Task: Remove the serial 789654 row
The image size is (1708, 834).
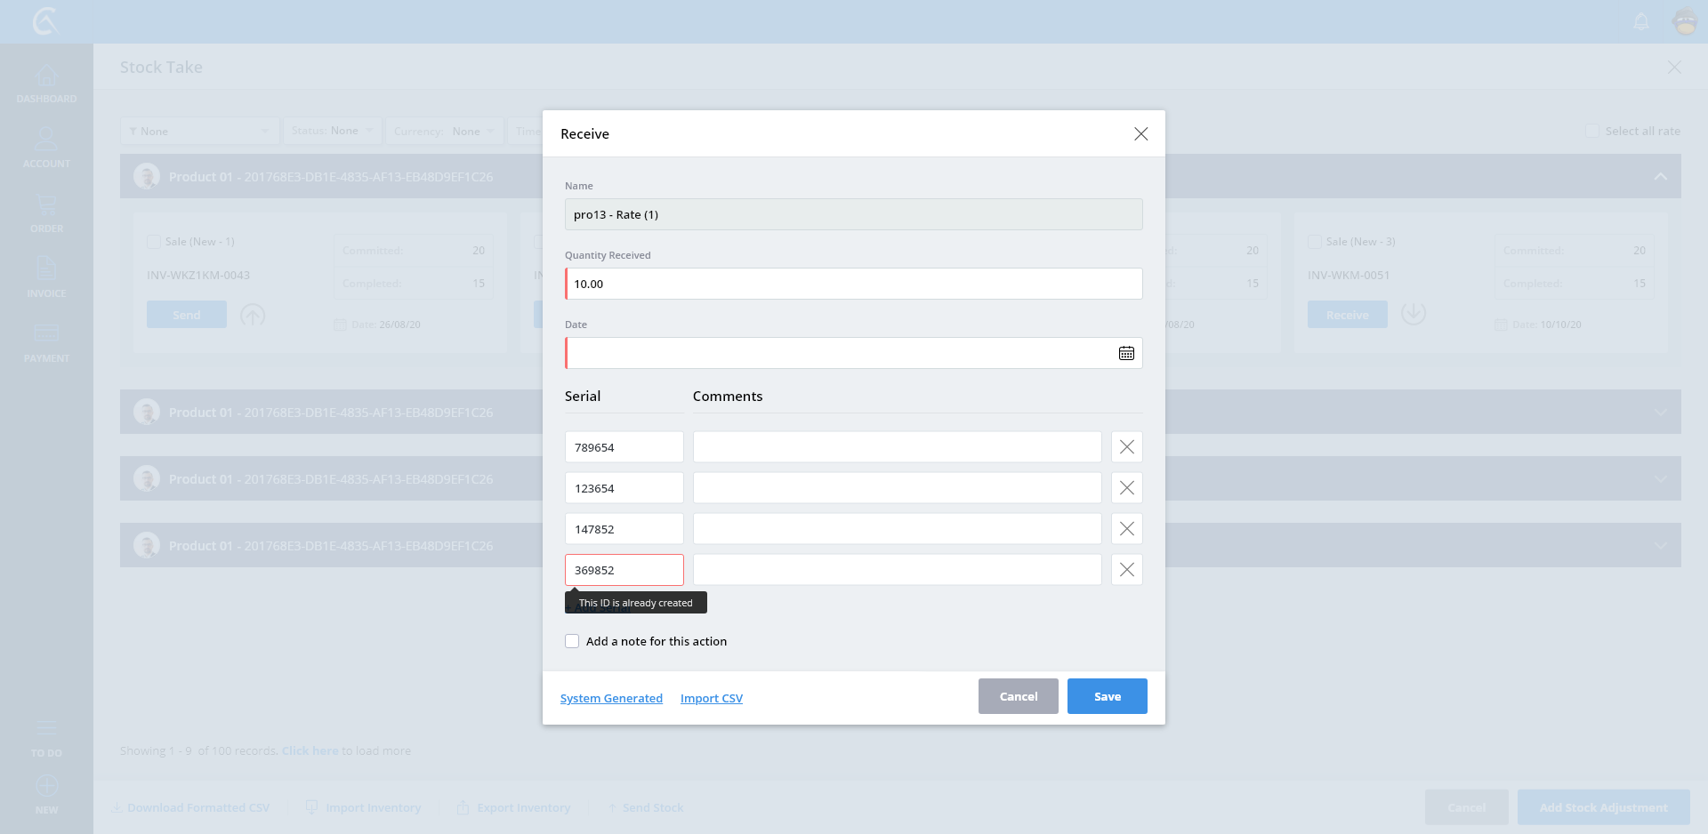Action: pos(1126,447)
